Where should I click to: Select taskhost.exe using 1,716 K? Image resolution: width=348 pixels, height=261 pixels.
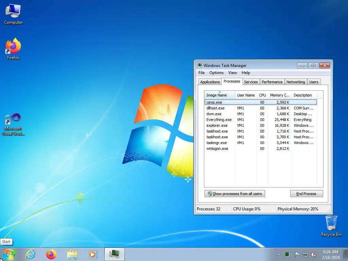[x=261, y=131]
